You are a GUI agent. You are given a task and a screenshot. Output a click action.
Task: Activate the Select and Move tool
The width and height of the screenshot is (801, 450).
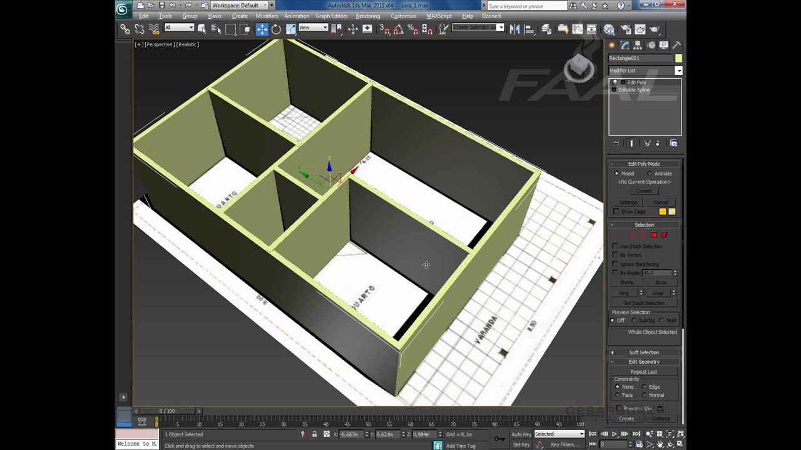point(262,29)
